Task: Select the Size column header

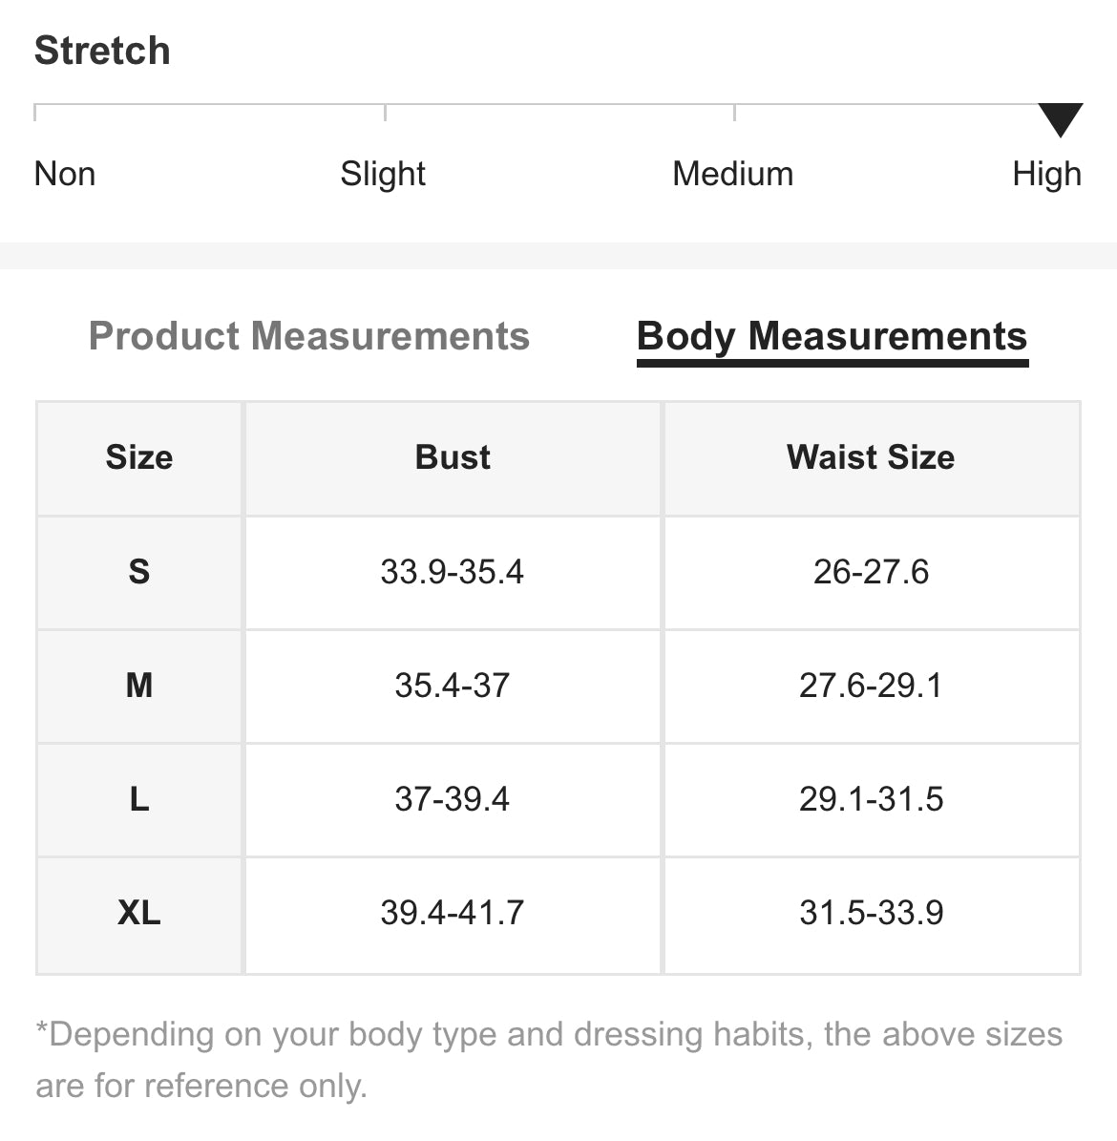Action: pos(139,457)
